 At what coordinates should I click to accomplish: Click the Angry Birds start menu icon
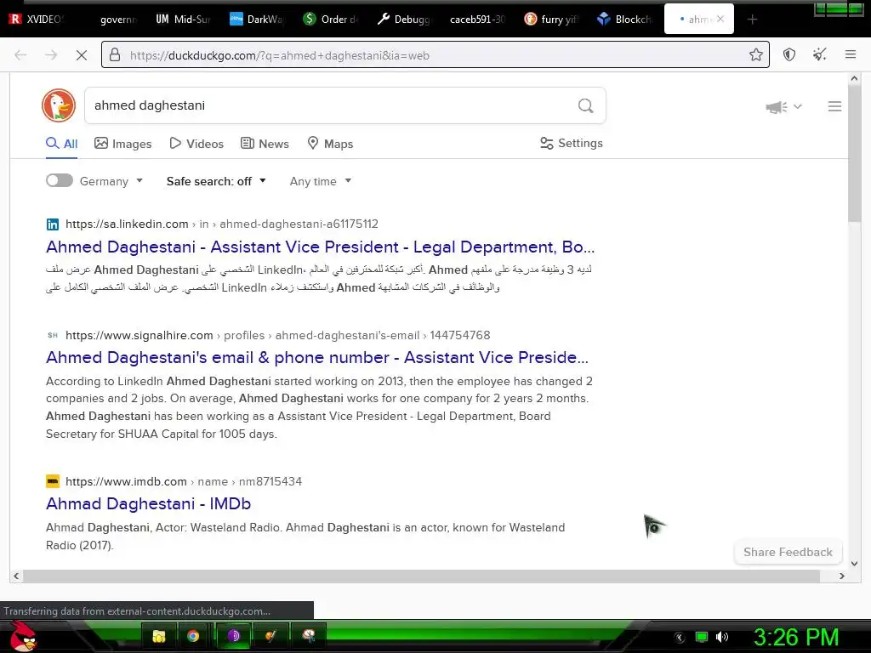pos(22,636)
